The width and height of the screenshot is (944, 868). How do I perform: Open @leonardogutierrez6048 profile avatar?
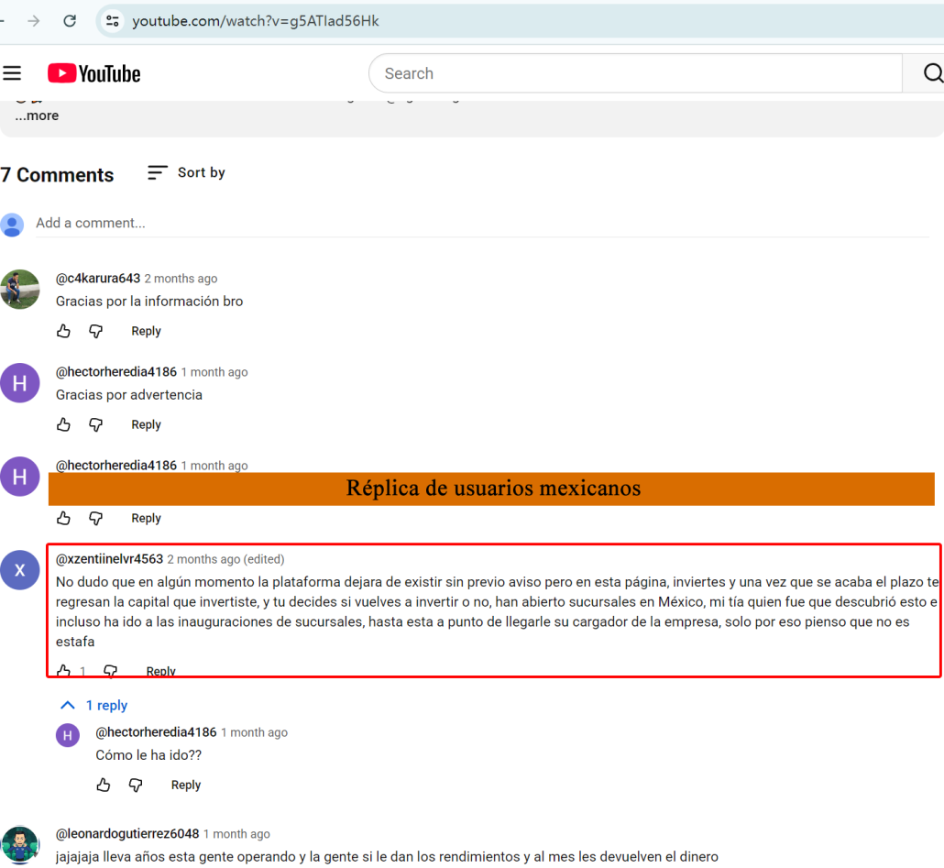click(x=20, y=844)
